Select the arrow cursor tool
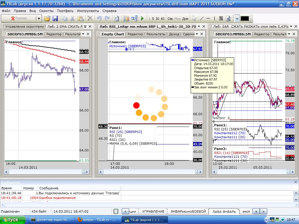This screenshot has width=299, height=224. tap(194, 18)
